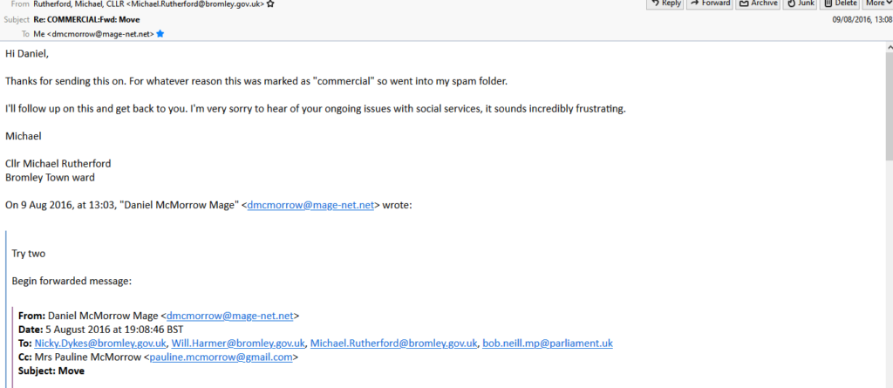
Task: Click the Nicky.Dykes@bromley.gov.uk email link
Action: pos(100,343)
